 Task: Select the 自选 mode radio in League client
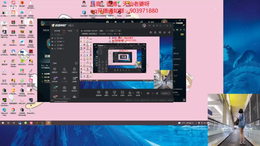point(43,74)
